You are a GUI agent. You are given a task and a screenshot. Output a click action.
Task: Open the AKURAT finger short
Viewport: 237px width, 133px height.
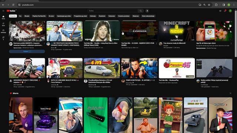click(x=121, y=115)
